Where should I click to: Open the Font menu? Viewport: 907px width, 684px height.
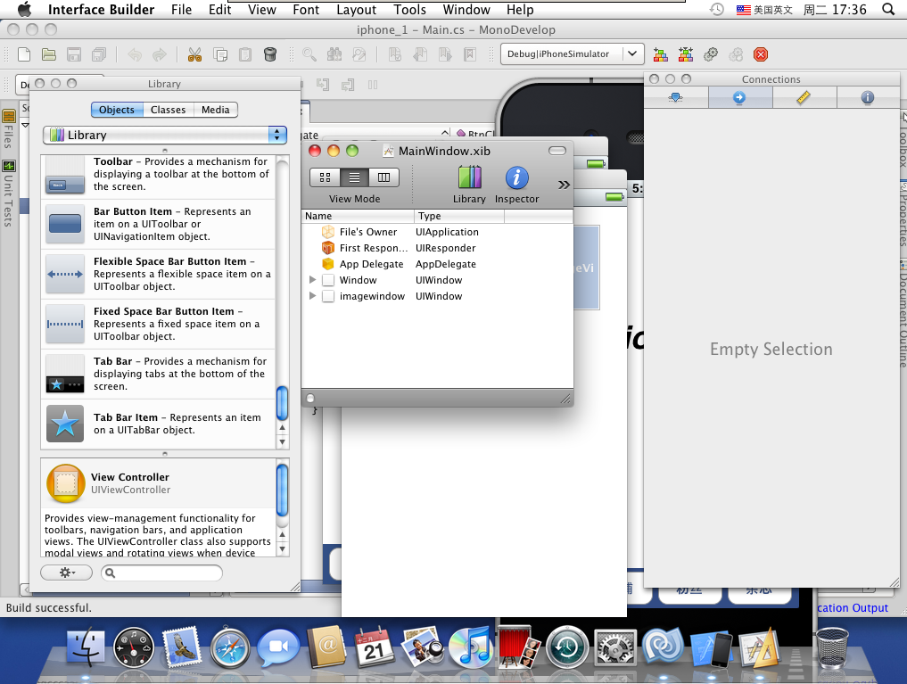coord(306,9)
